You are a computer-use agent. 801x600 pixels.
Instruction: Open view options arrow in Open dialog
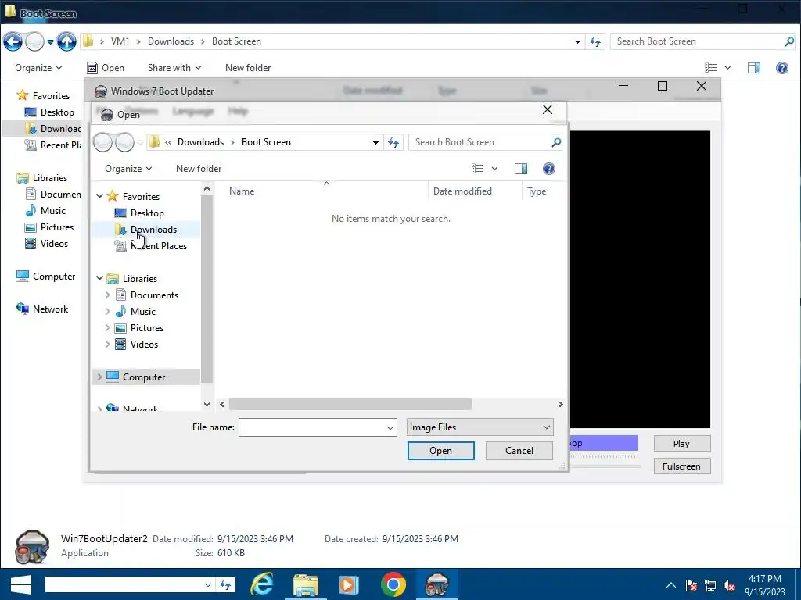click(x=494, y=169)
